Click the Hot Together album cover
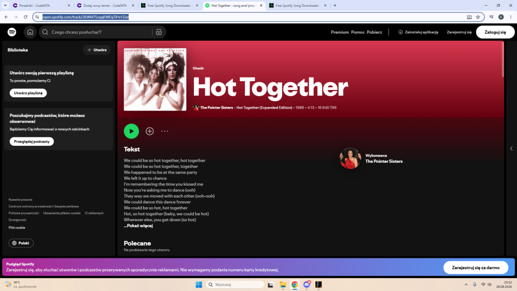The height and width of the screenshot is (291, 517). 155,80
